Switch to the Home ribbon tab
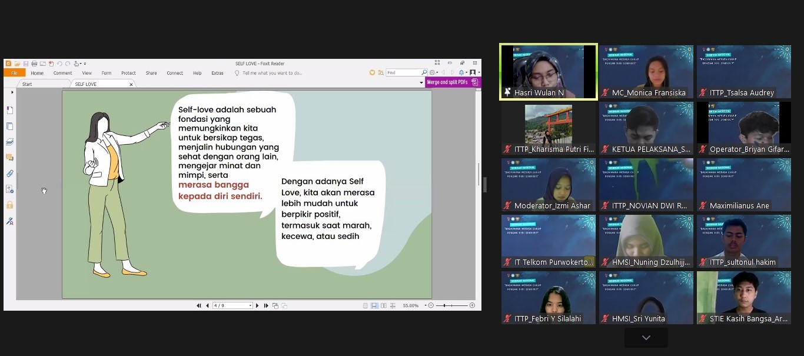 [x=37, y=73]
